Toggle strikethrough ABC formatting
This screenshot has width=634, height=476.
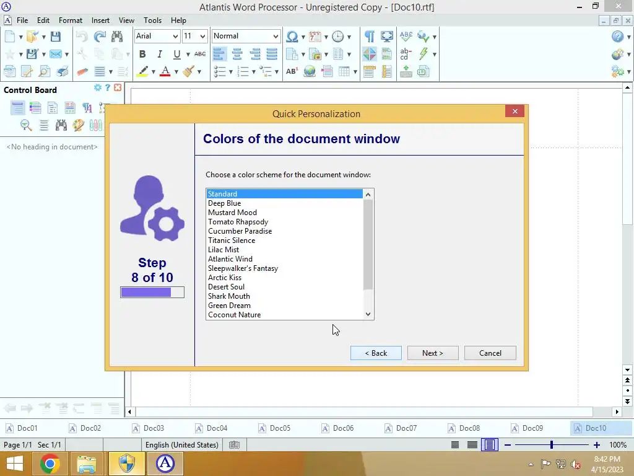pos(200,54)
